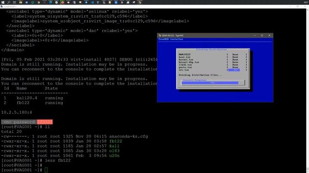309x173 pixels.
Task: Click the seclabel model='selinux' line
Action: point(77,12)
